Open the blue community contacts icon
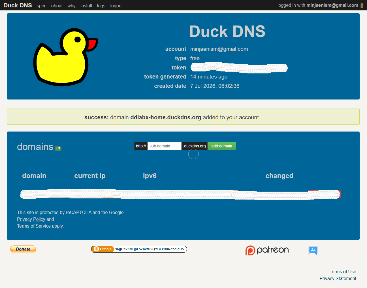 pyautogui.click(x=313, y=250)
